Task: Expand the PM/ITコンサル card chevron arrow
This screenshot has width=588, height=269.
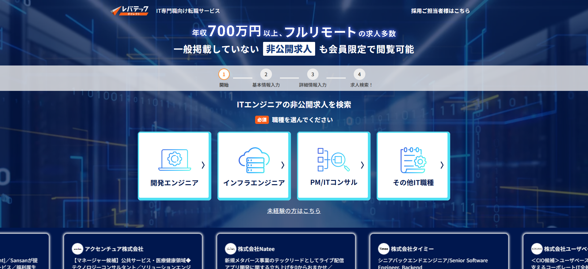Action: 362,165
